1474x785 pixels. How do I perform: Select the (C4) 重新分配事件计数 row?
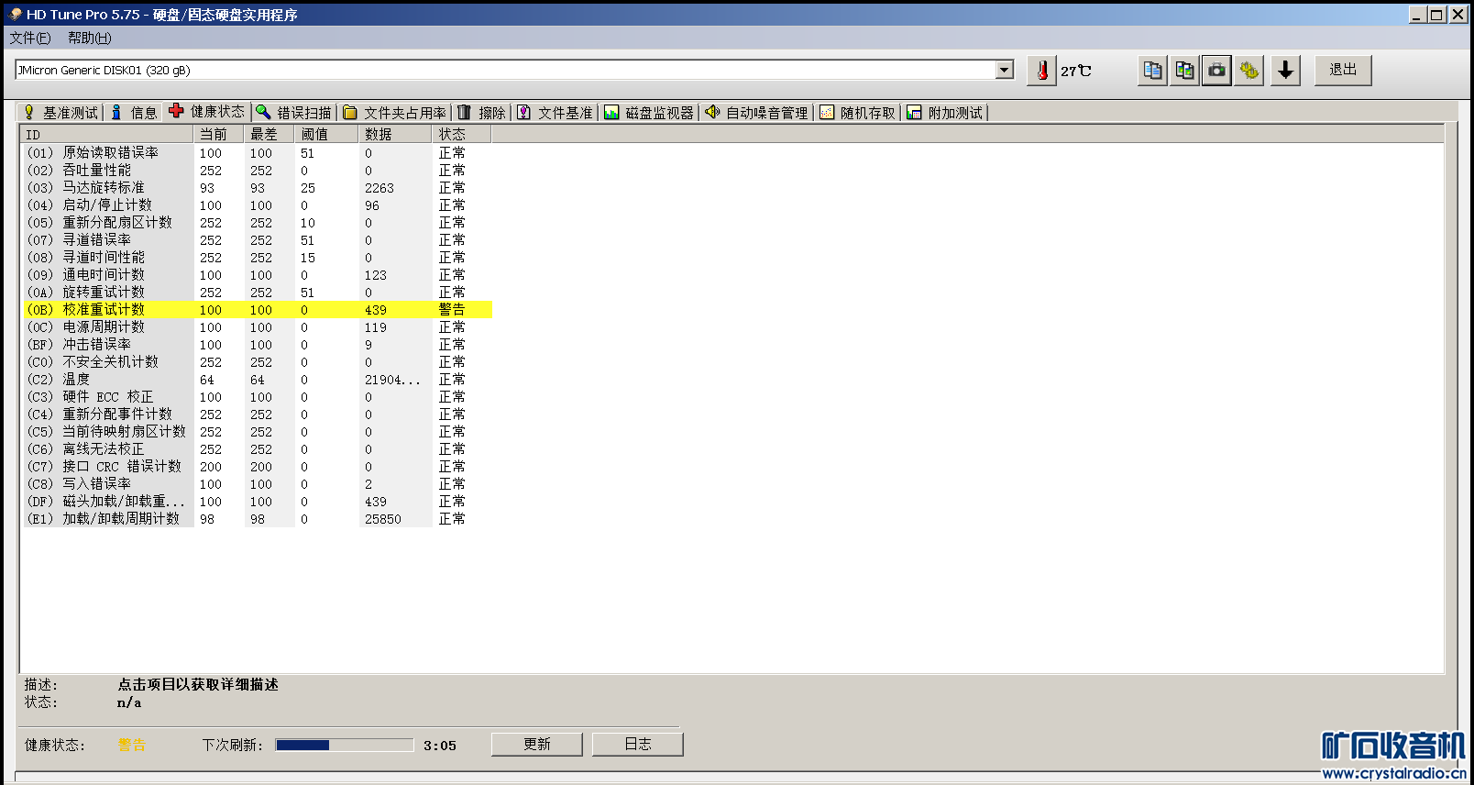pos(258,415)
